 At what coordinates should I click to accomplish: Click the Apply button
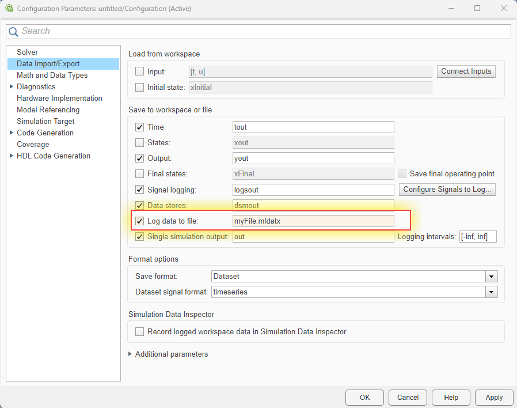[494, 398]
